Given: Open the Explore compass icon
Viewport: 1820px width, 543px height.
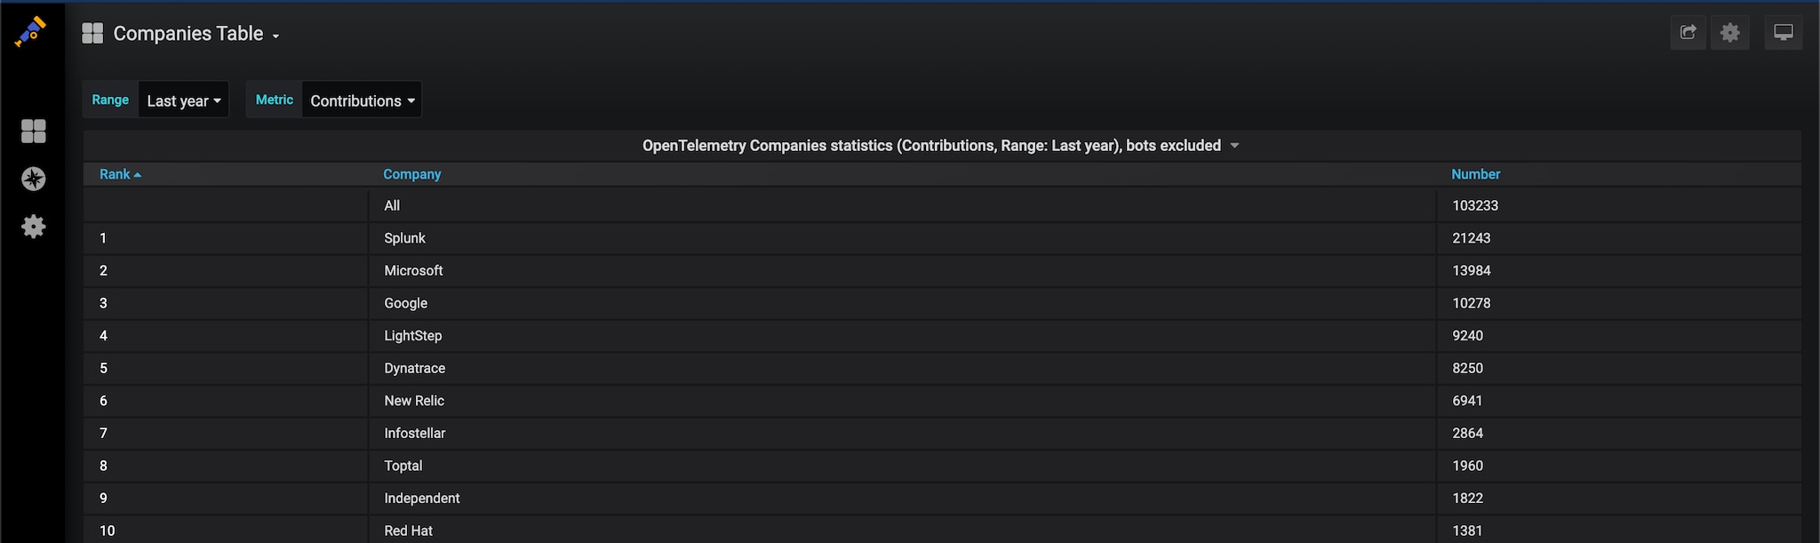Looking at the screenshot, I should (x=33, y=179).
